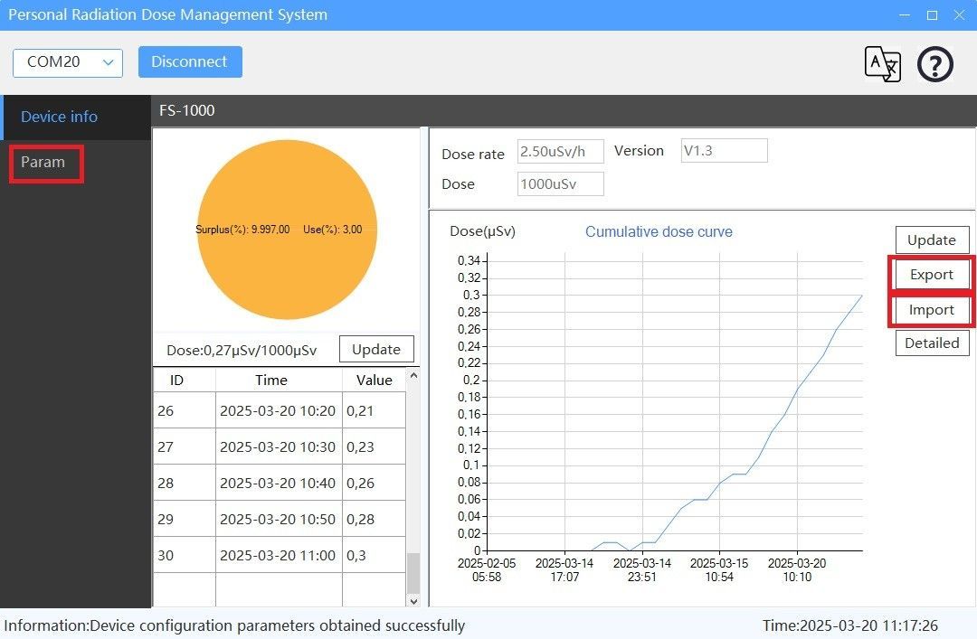
Task: Open Detailed dose view
Action: pos(931,343)
